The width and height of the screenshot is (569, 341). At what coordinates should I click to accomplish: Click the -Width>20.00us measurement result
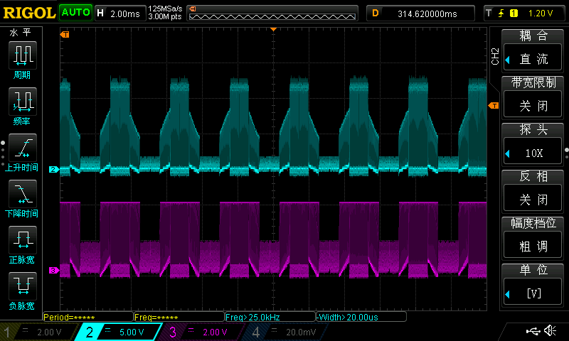coord(361,317)
